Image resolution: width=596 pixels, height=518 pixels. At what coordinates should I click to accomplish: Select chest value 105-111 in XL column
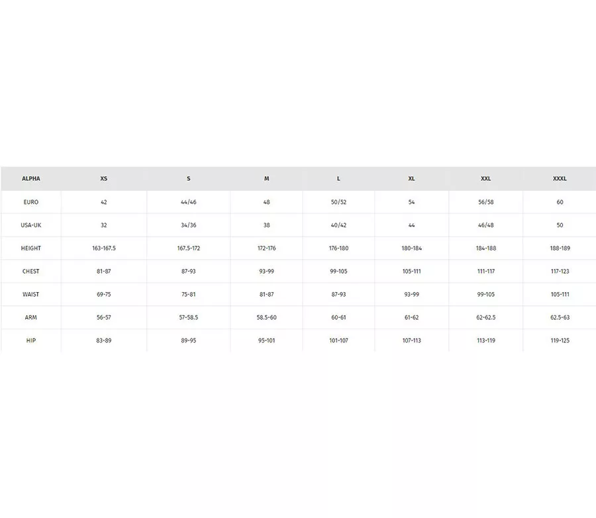coord(412,272)
